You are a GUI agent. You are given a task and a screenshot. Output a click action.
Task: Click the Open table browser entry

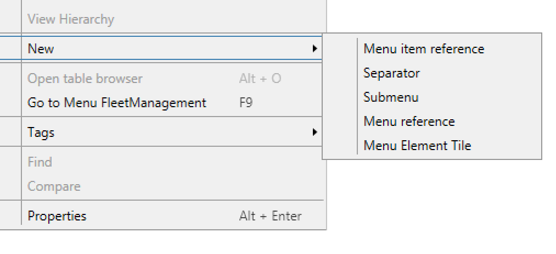coord(85,79)
